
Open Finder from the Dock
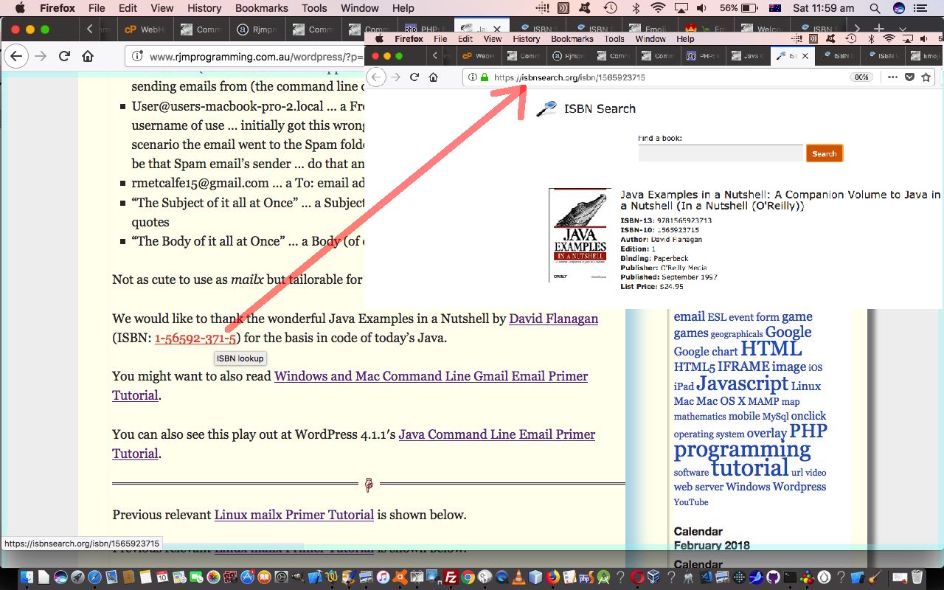coord(28,577)
